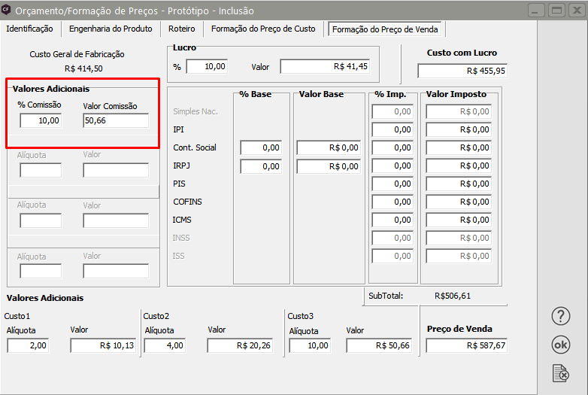Click the % Comissão input field
The height and width of the screenshot is (395, 588).
click(x=41, y=120)
